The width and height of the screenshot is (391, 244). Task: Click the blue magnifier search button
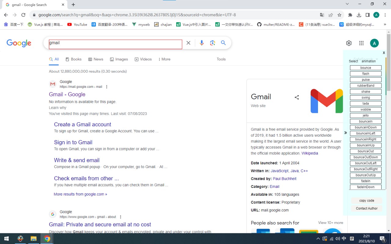223,43
